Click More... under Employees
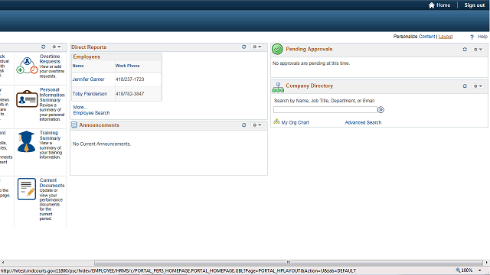This screenshot has height=275, width=490. coord(80,107)
